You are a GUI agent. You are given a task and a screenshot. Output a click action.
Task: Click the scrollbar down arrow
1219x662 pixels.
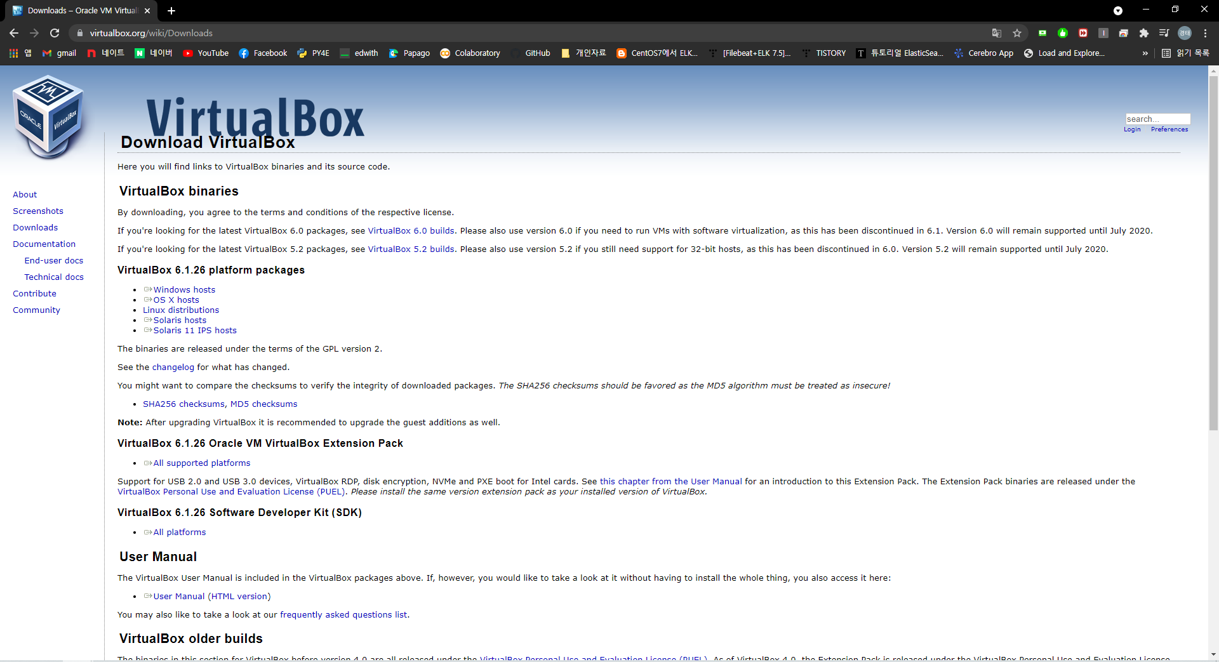[1213, 654]
